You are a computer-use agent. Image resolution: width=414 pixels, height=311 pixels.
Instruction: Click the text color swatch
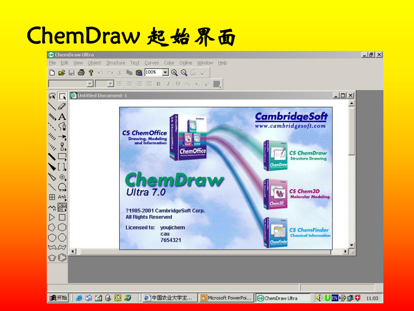(x=216, y=84)
